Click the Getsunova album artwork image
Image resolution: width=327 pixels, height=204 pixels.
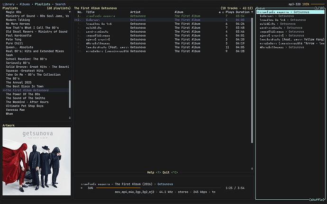point(36,161)
